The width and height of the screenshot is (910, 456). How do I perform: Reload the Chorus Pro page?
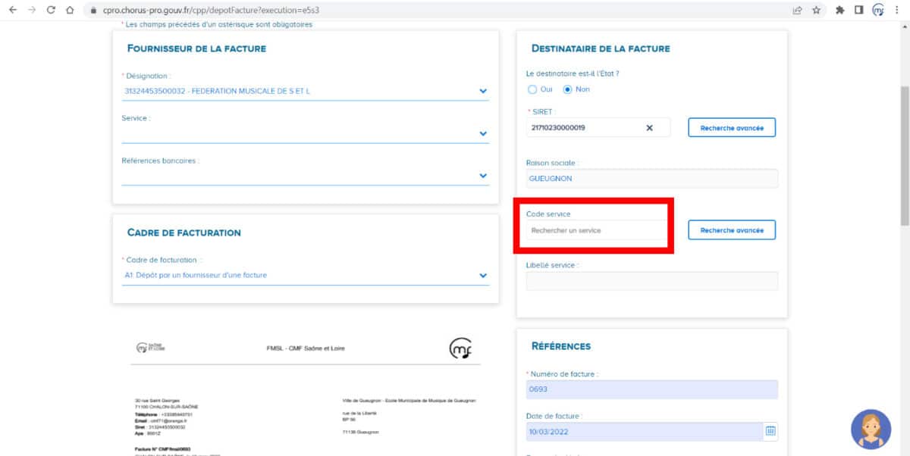(50, 11)
